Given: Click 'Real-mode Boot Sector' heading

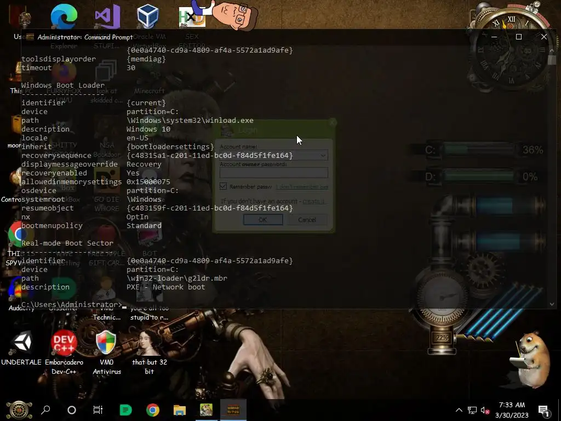Looking at the screenshot, I should coord(67,243).
